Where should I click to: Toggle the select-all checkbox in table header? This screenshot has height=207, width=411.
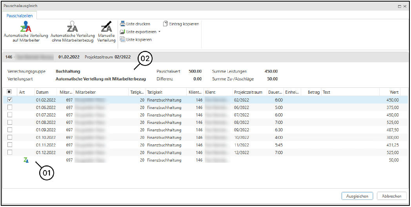coord(10,92)
